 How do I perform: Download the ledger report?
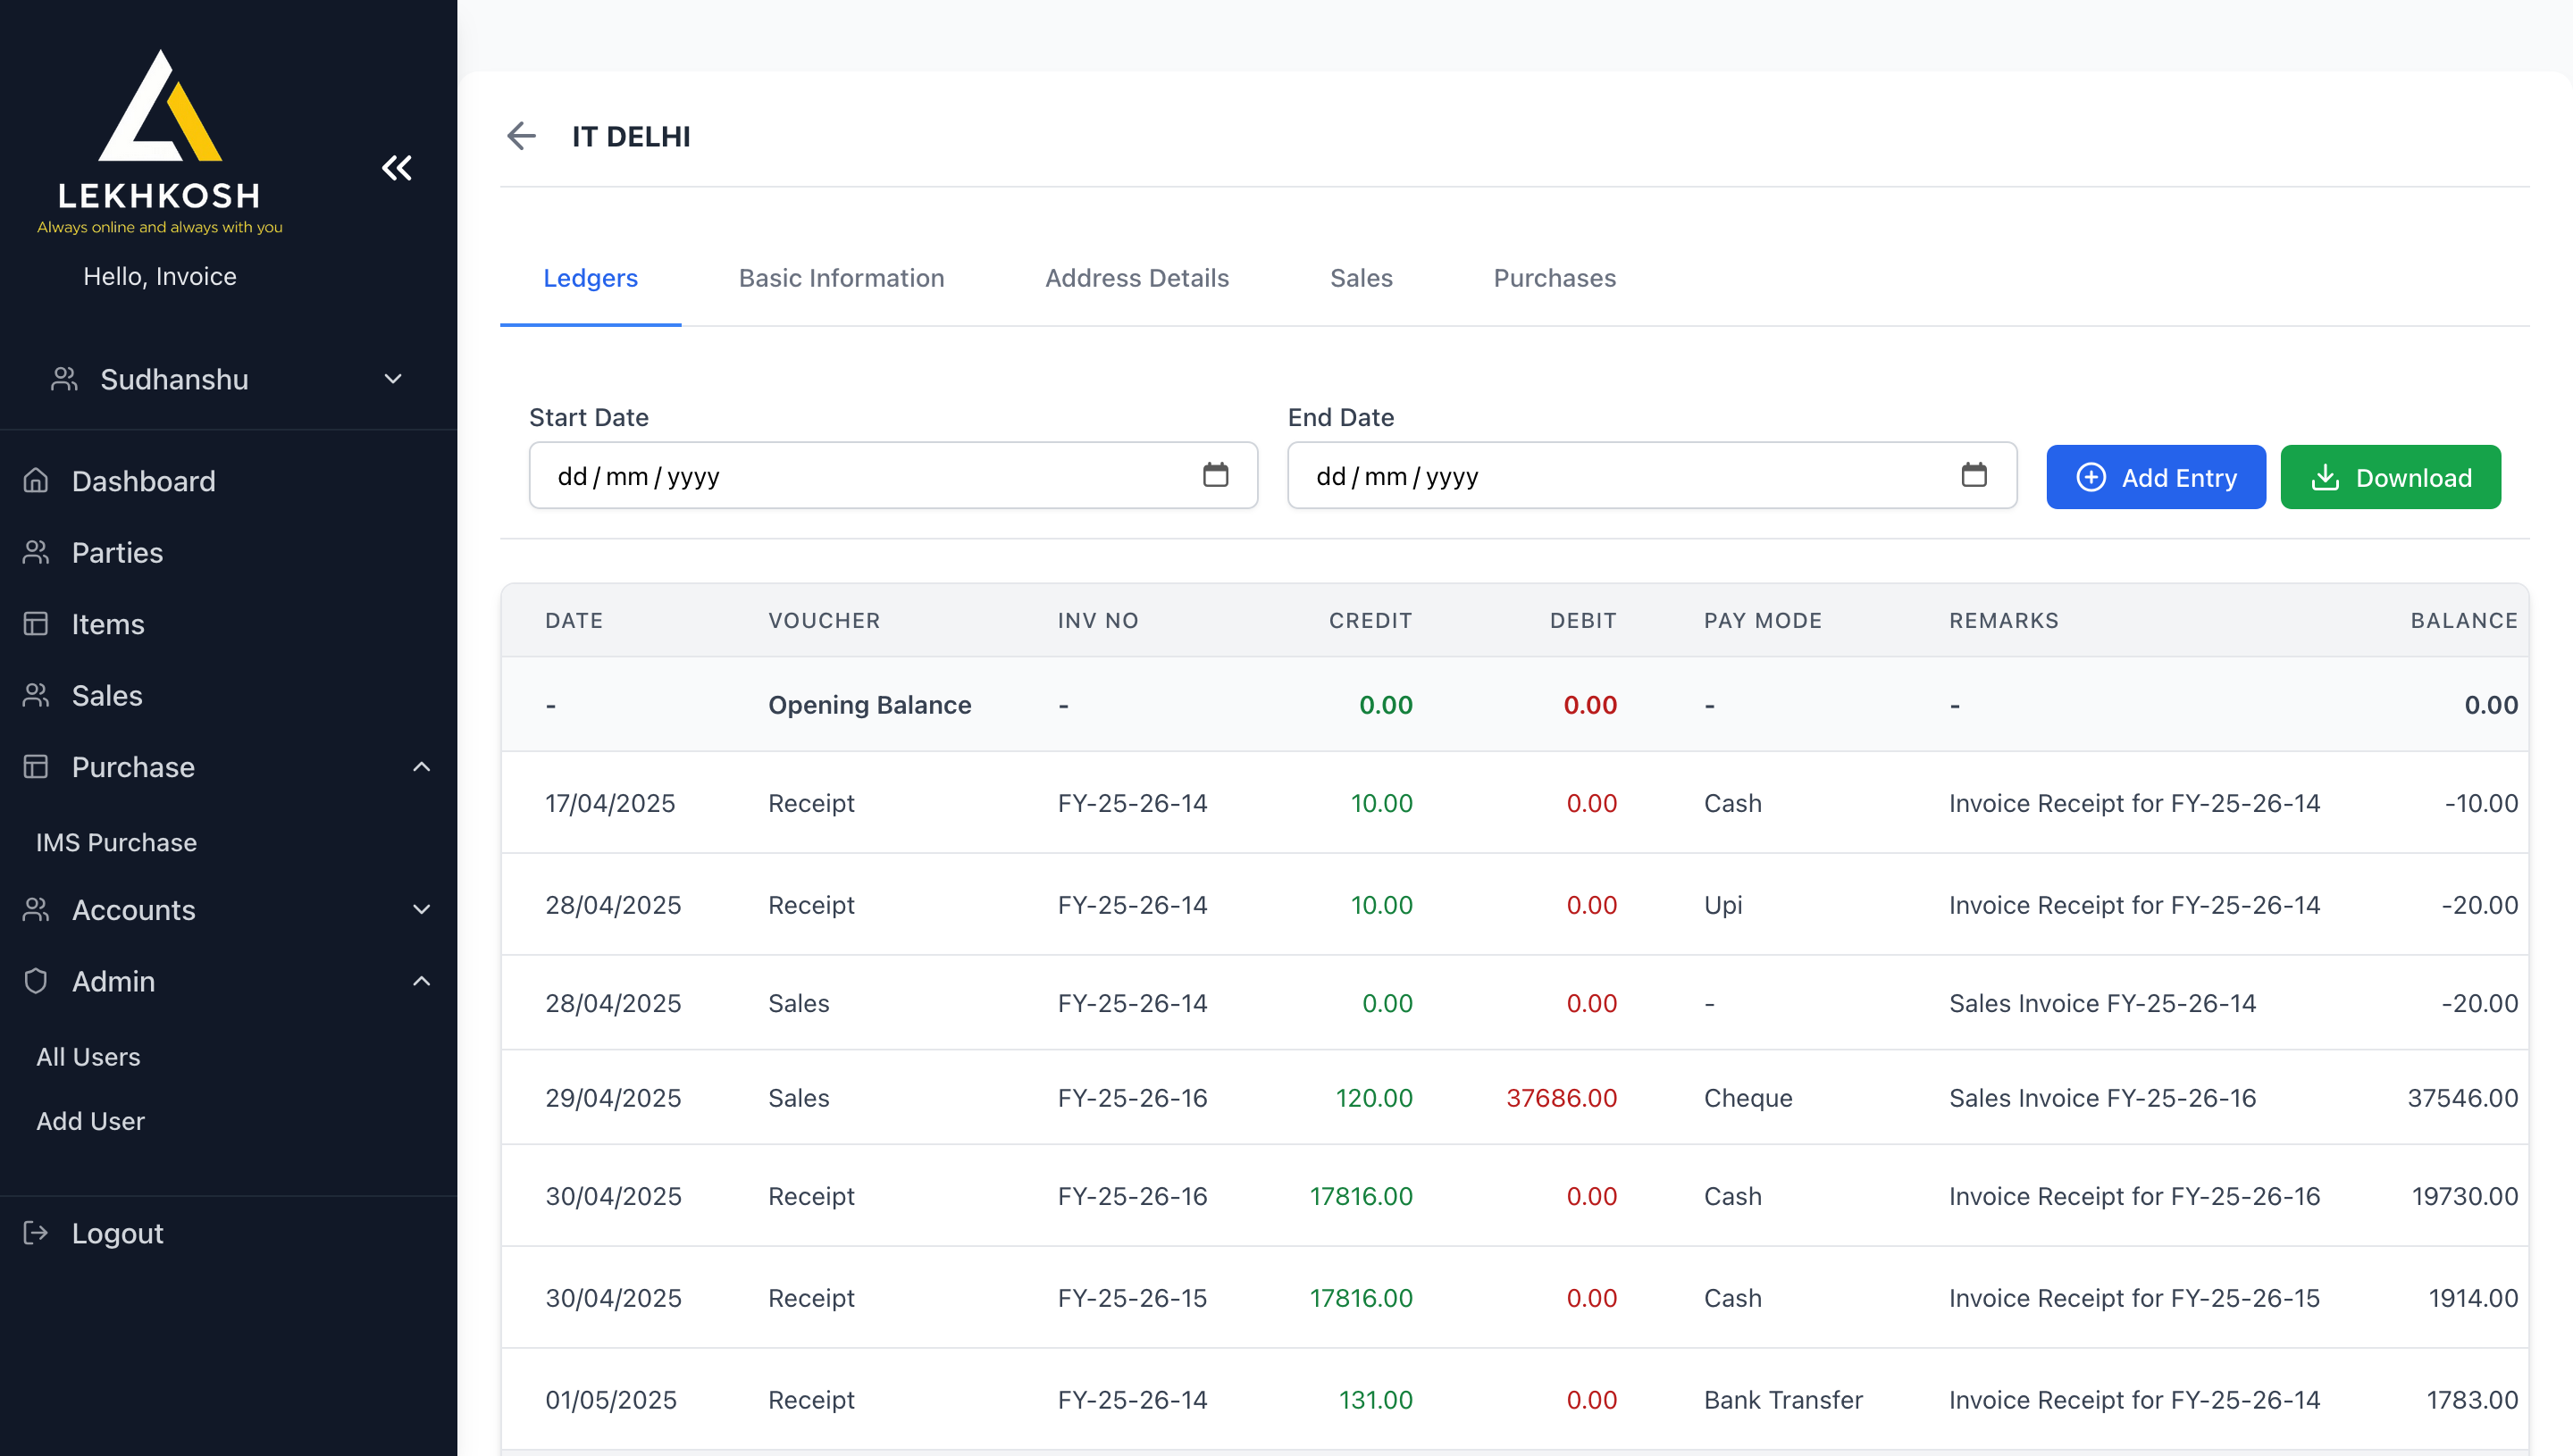tap(2390, 477)
